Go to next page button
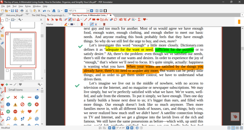The height and width of the screenshot is (130, 244). pos(128,128)
